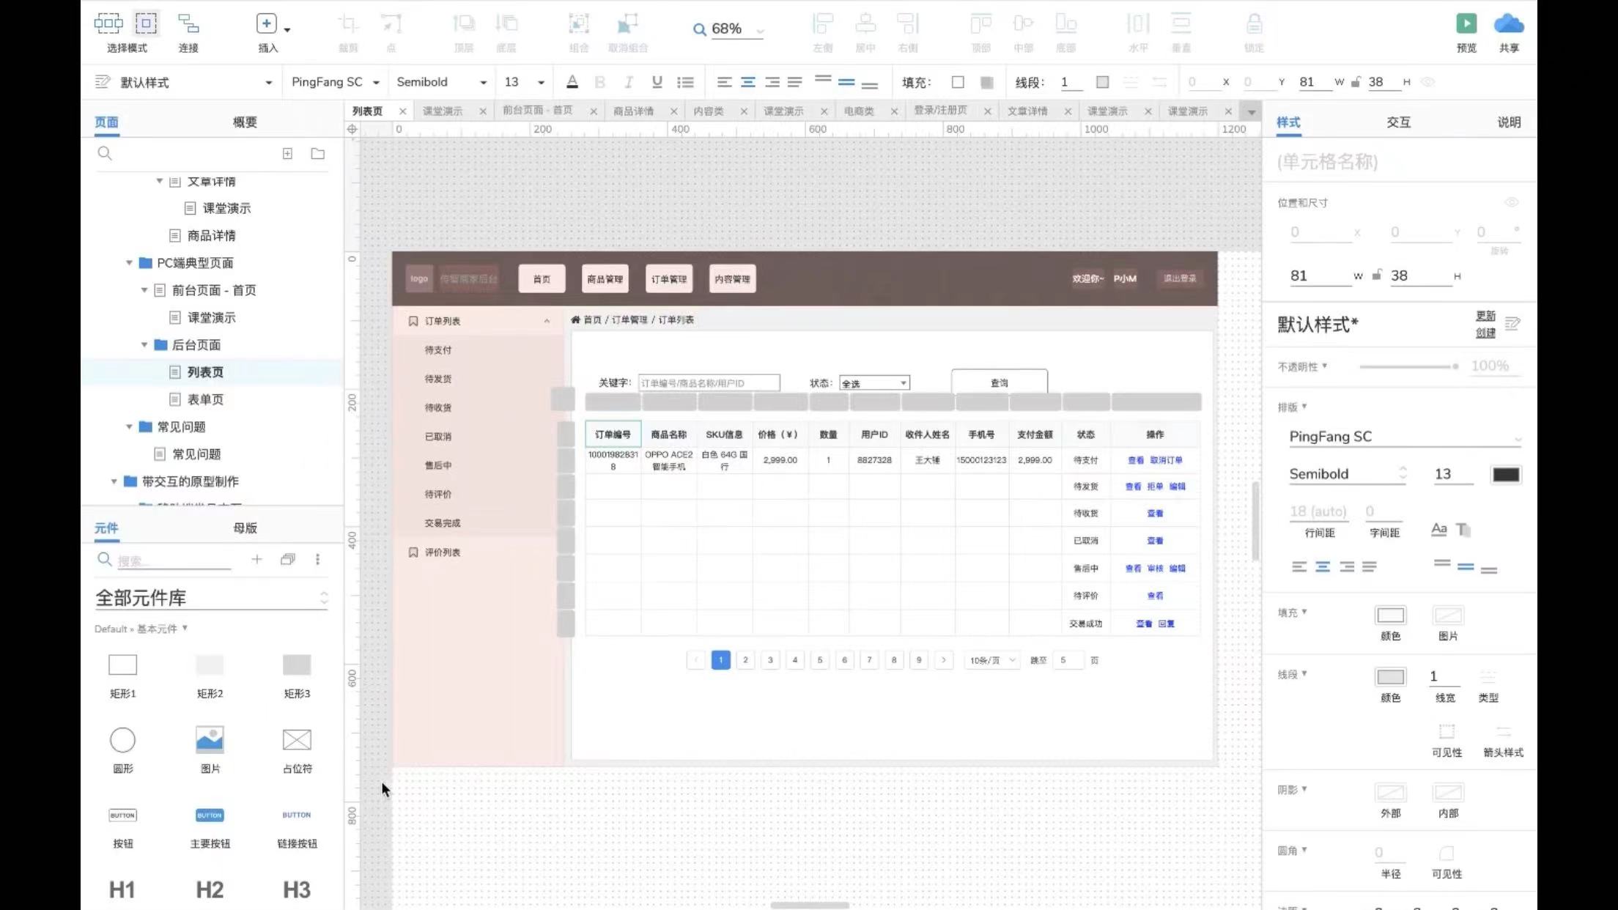Click the 更新 style link
Screen dimensions: 1618x910
(x=1485, y=316)
